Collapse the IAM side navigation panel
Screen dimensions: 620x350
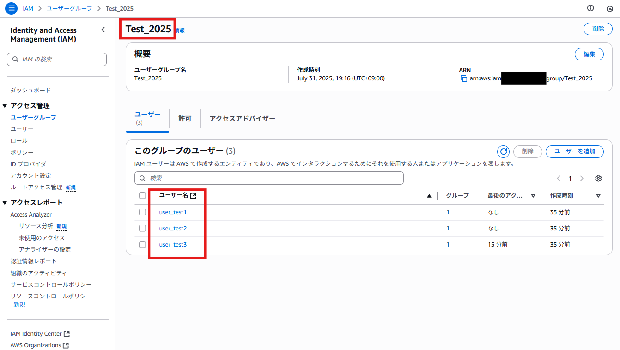[x=103, y=30]
